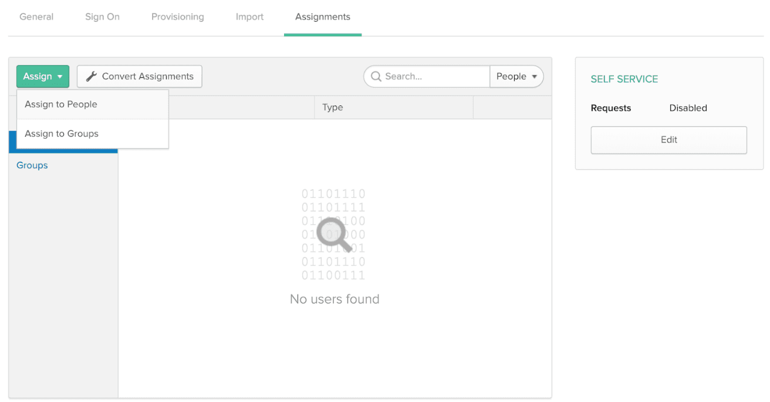The image size is (770, 402).
Task: Choose Assign to People from the menu
Action: pos(60,104)
